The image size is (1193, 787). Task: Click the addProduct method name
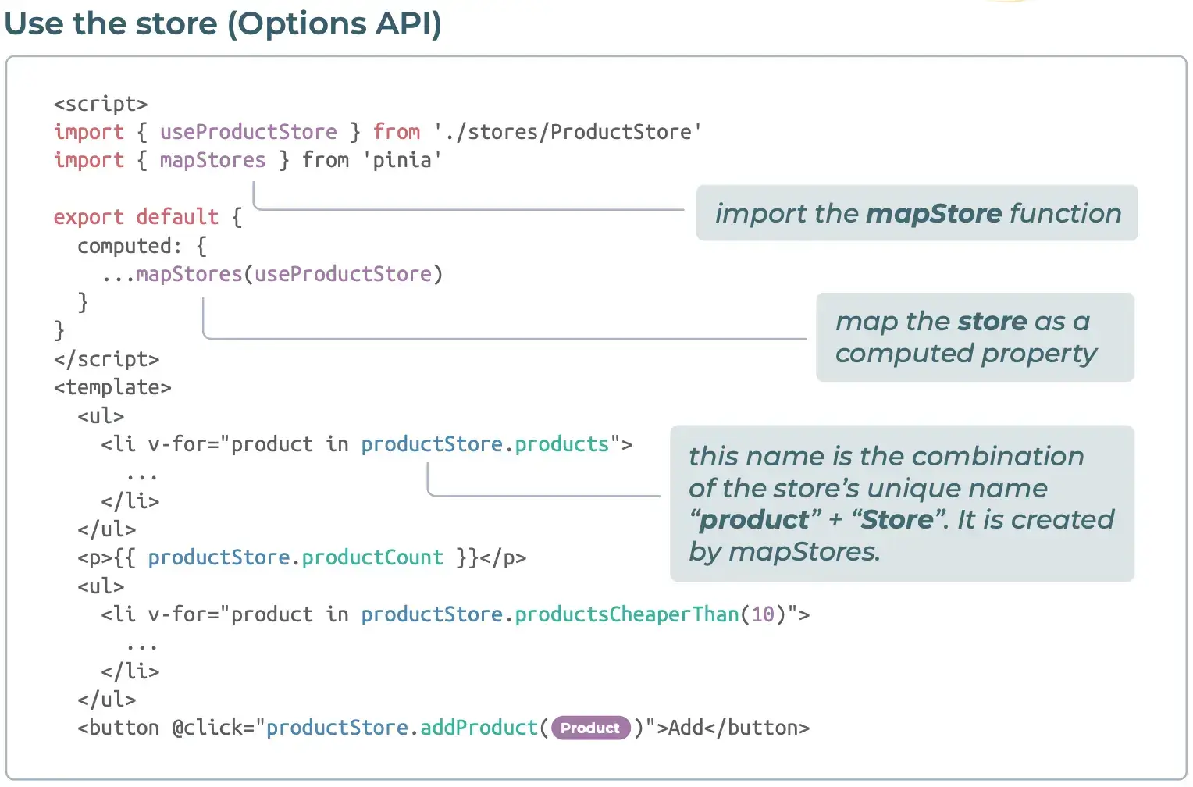[479, 728]
